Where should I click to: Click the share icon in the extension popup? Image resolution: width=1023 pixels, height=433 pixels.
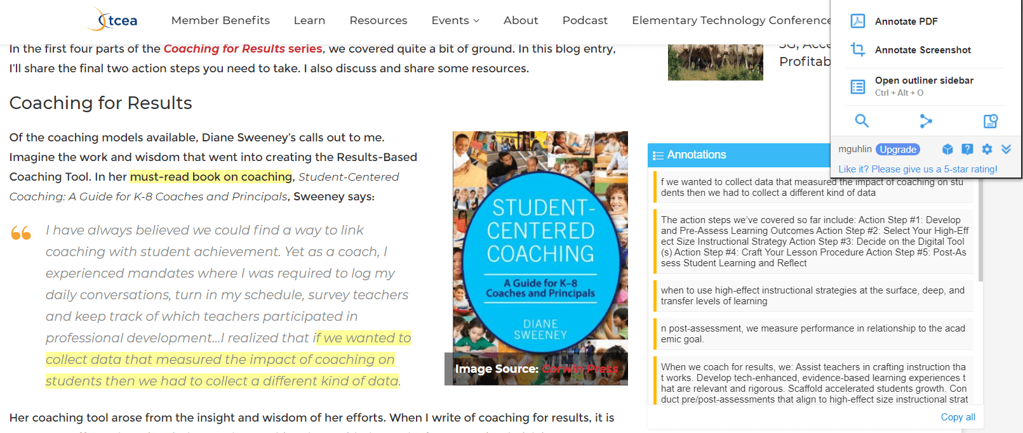tap(926, 120)
